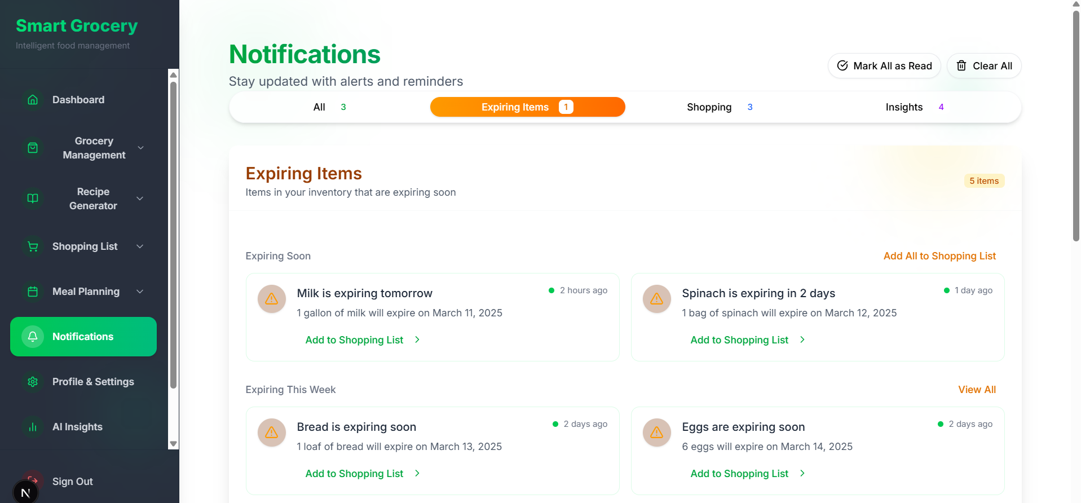Click the Shopping List cart icon
This screenshot has height=503, width=1081.
[x=33, y=246]
